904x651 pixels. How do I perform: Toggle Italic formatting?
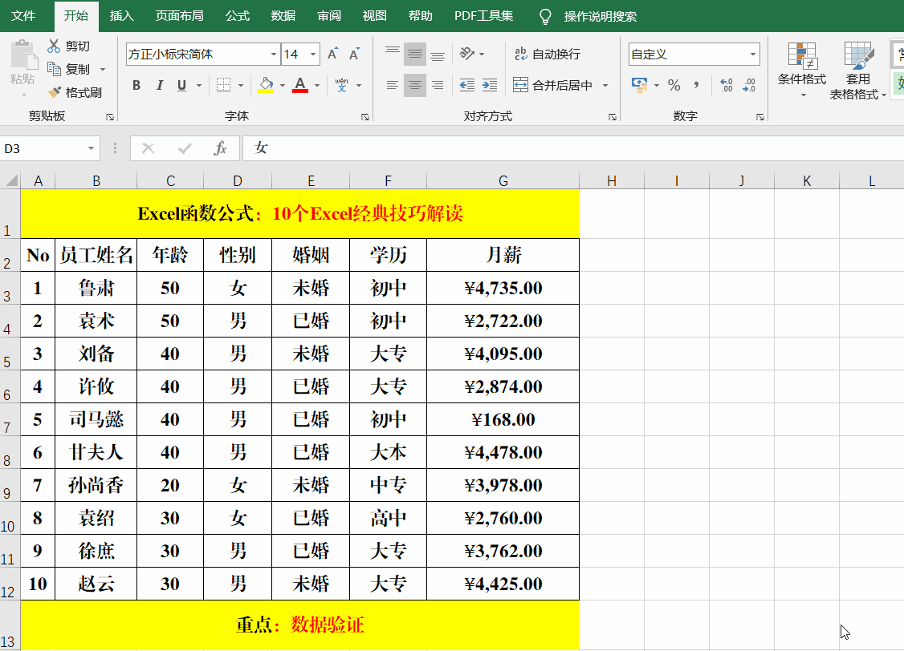159,85
